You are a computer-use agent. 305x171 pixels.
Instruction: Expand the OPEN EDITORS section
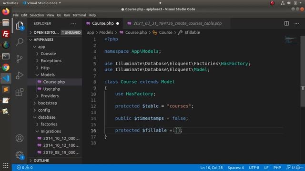pos(46,33)
